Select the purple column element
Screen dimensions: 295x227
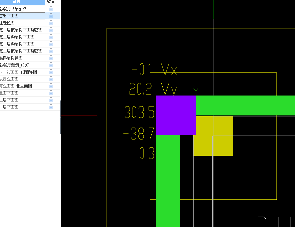click(x=176, y=115)
